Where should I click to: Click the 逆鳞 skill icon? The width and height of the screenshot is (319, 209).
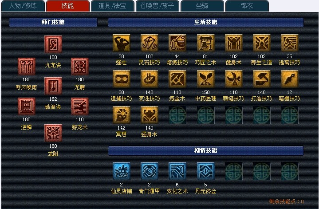pyautogui.click(x=27, y=106)
